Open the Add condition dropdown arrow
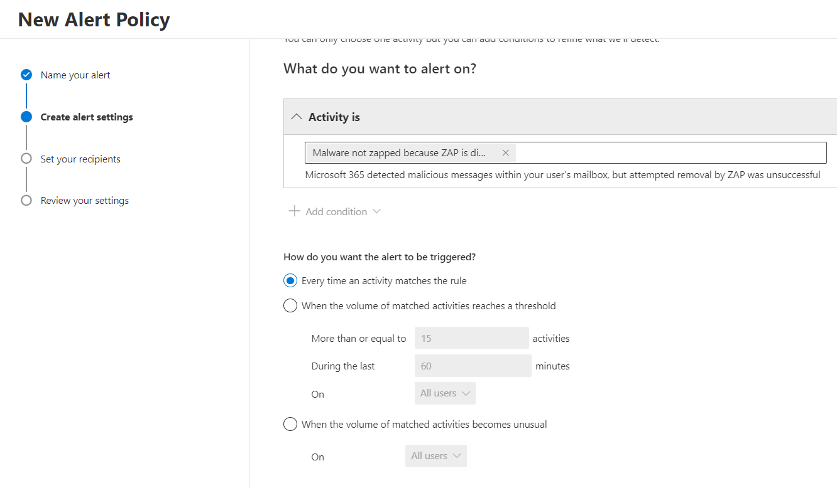The image size is (837, 488). tap(376, 211)
